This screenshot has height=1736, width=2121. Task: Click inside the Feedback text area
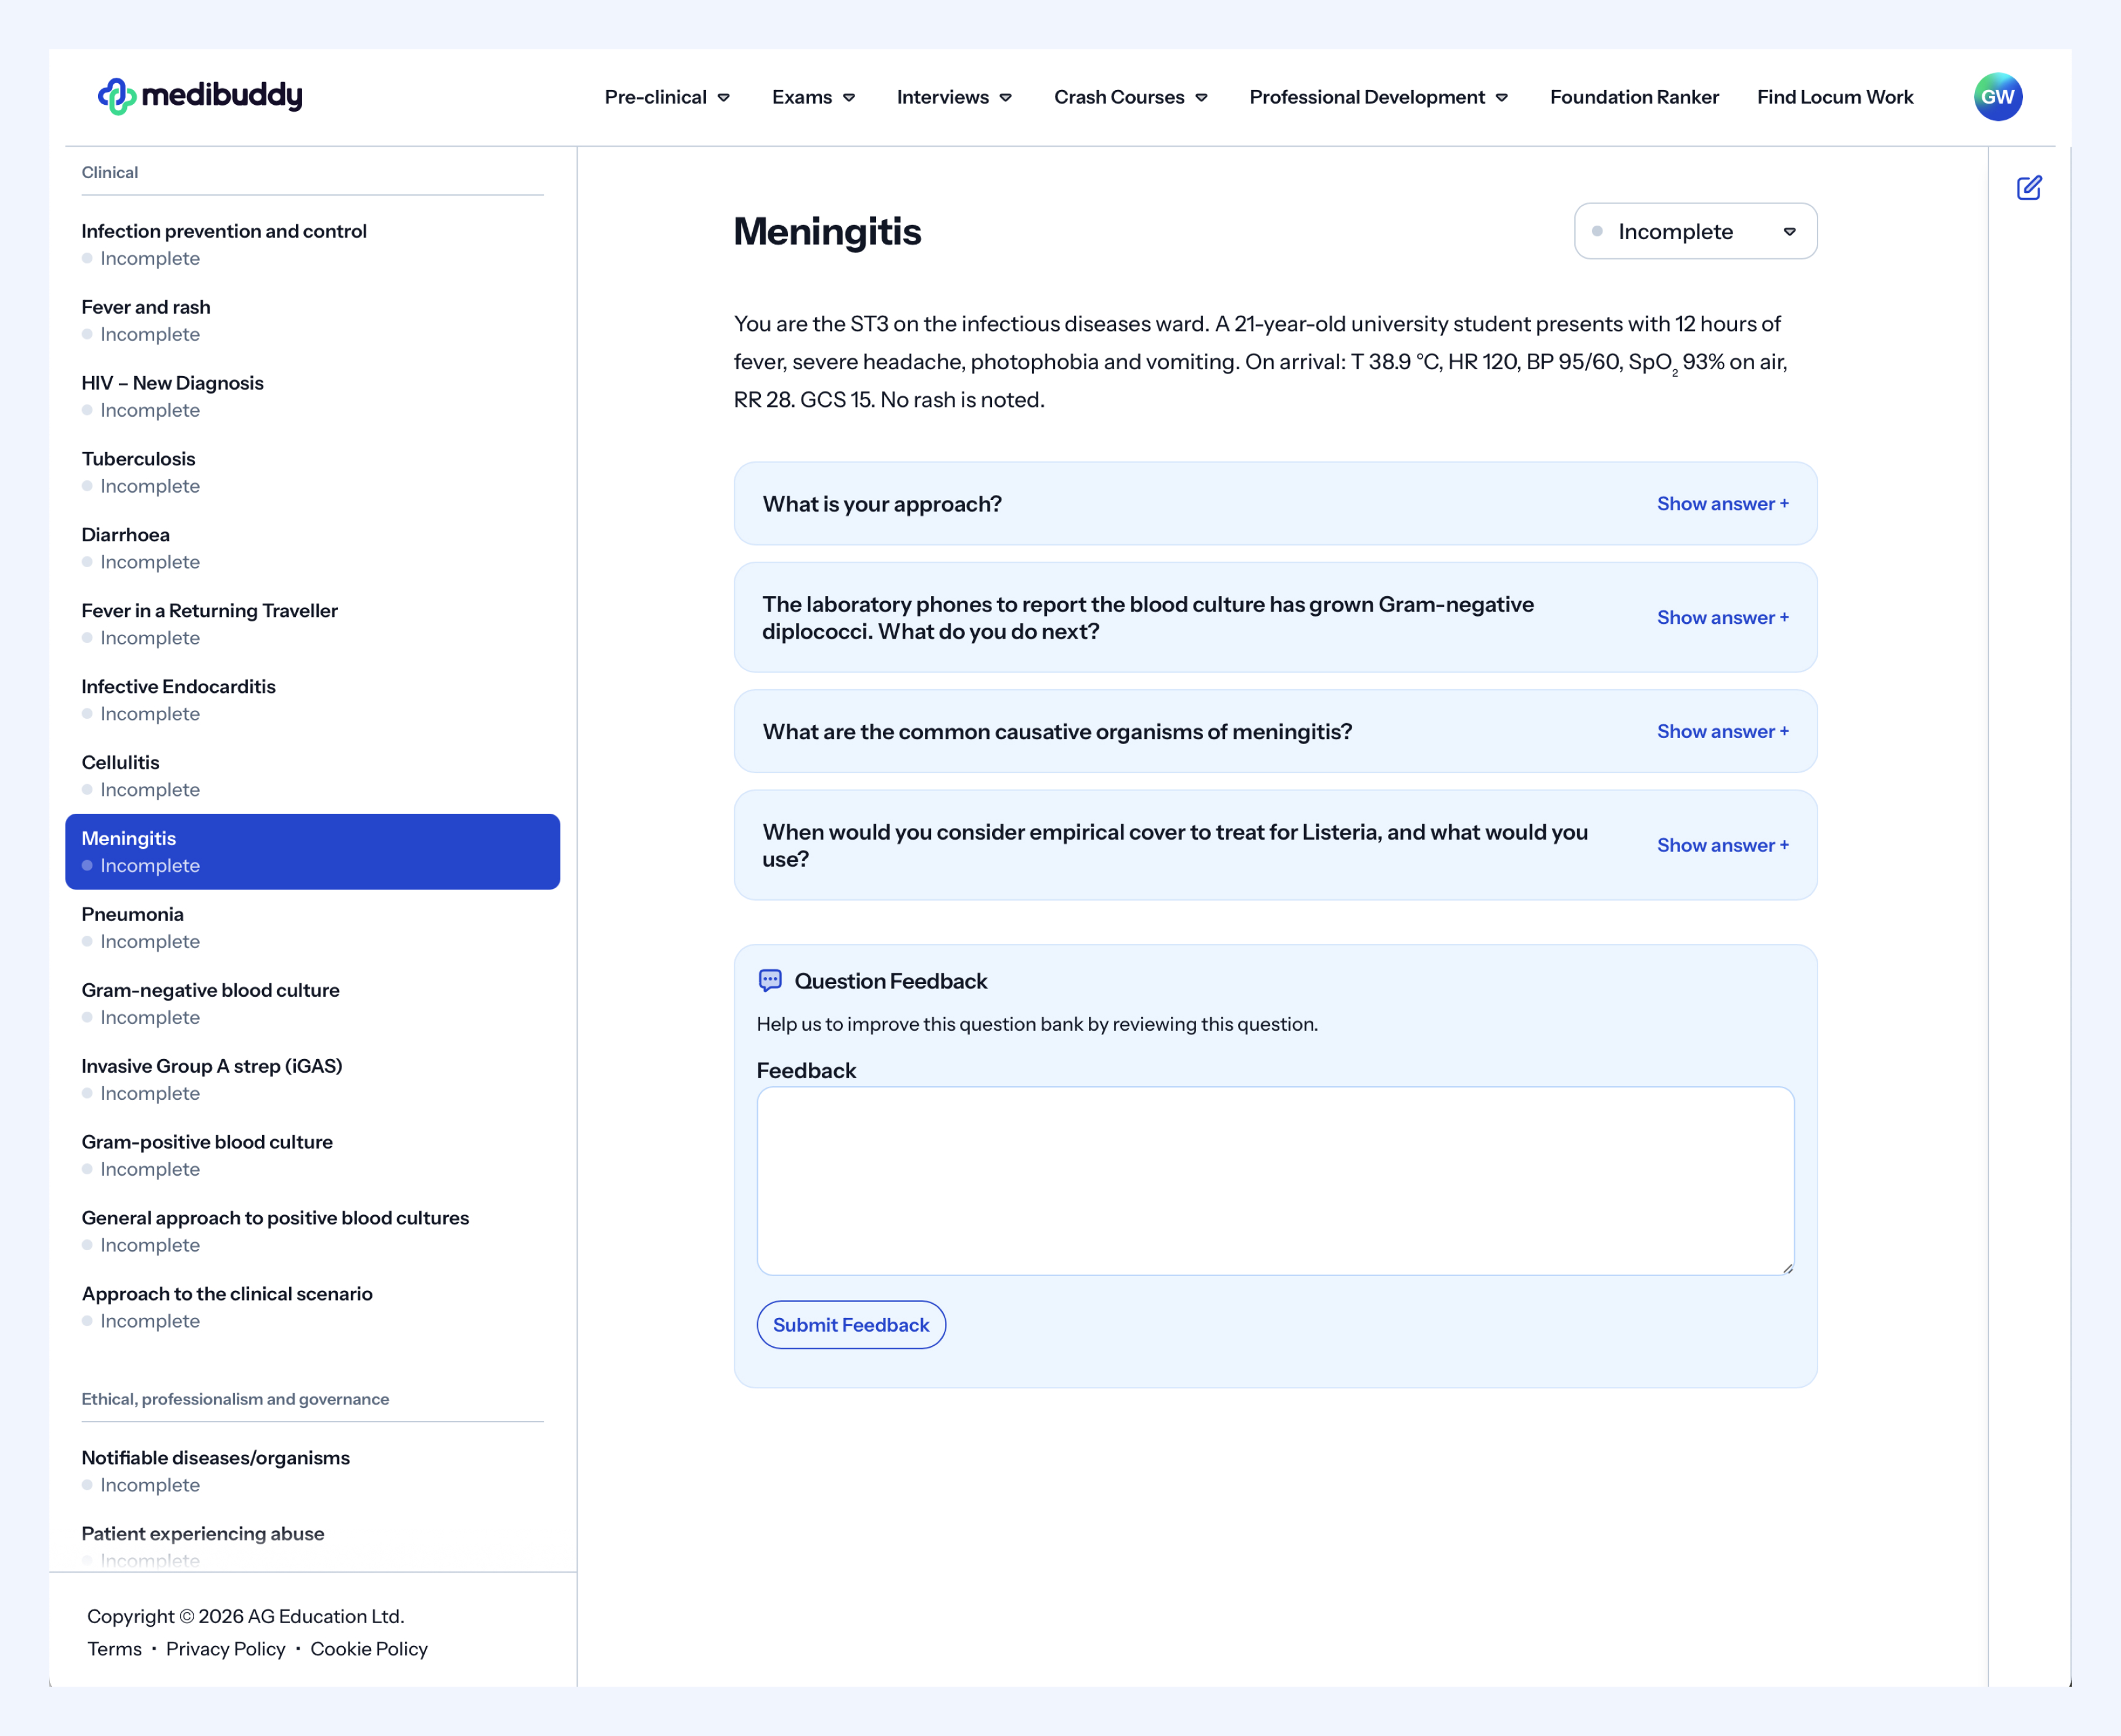click(1275, 1181)
